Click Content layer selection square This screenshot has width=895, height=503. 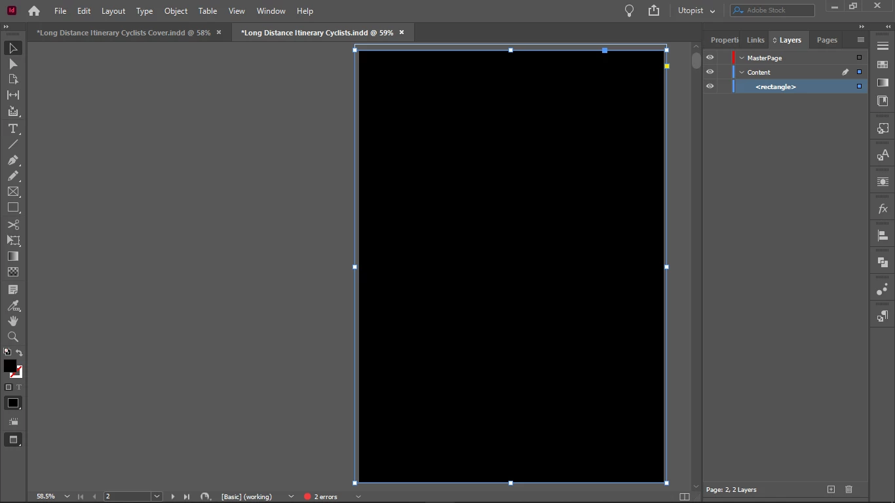[x=859, y=72]
